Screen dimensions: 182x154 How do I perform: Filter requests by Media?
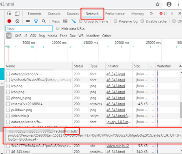[x=52, y=36]
